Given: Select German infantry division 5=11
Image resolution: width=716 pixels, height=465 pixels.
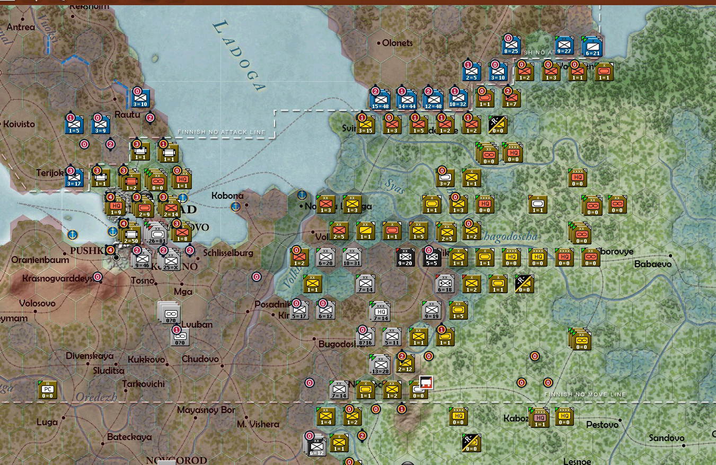Looking at the screenshot, I should [x=392, y=337].
